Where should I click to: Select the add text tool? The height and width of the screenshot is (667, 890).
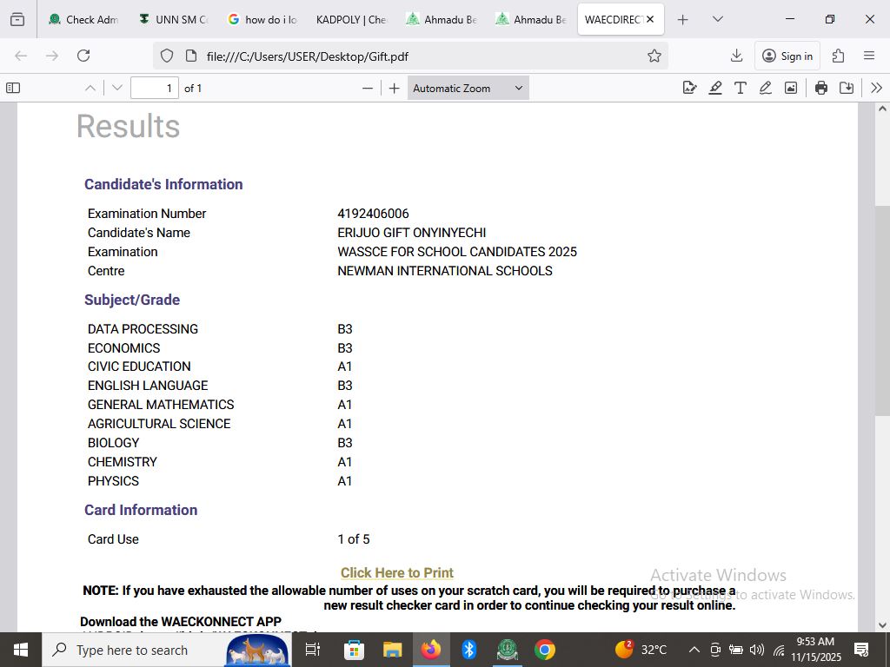(740, 88)
